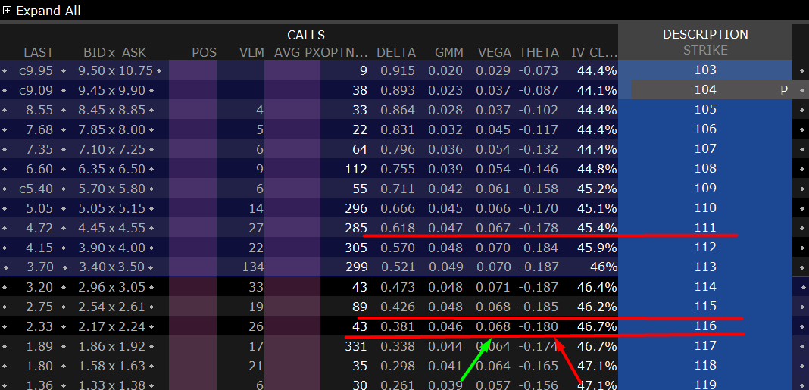Click diamond icon left of last price 8.55
Image resolution: width=809 pixels, height=390 pixels.
click(6, 110)
